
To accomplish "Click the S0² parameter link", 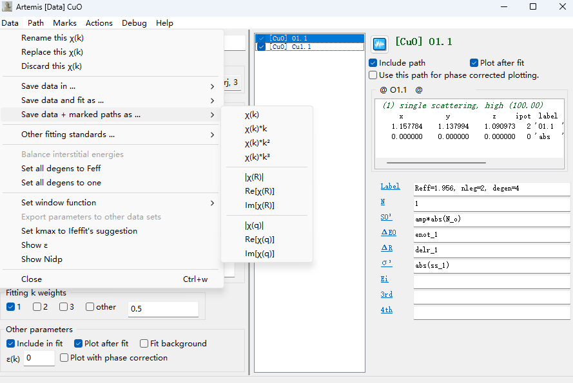I will pyautogui.click(x=387, y=218).
